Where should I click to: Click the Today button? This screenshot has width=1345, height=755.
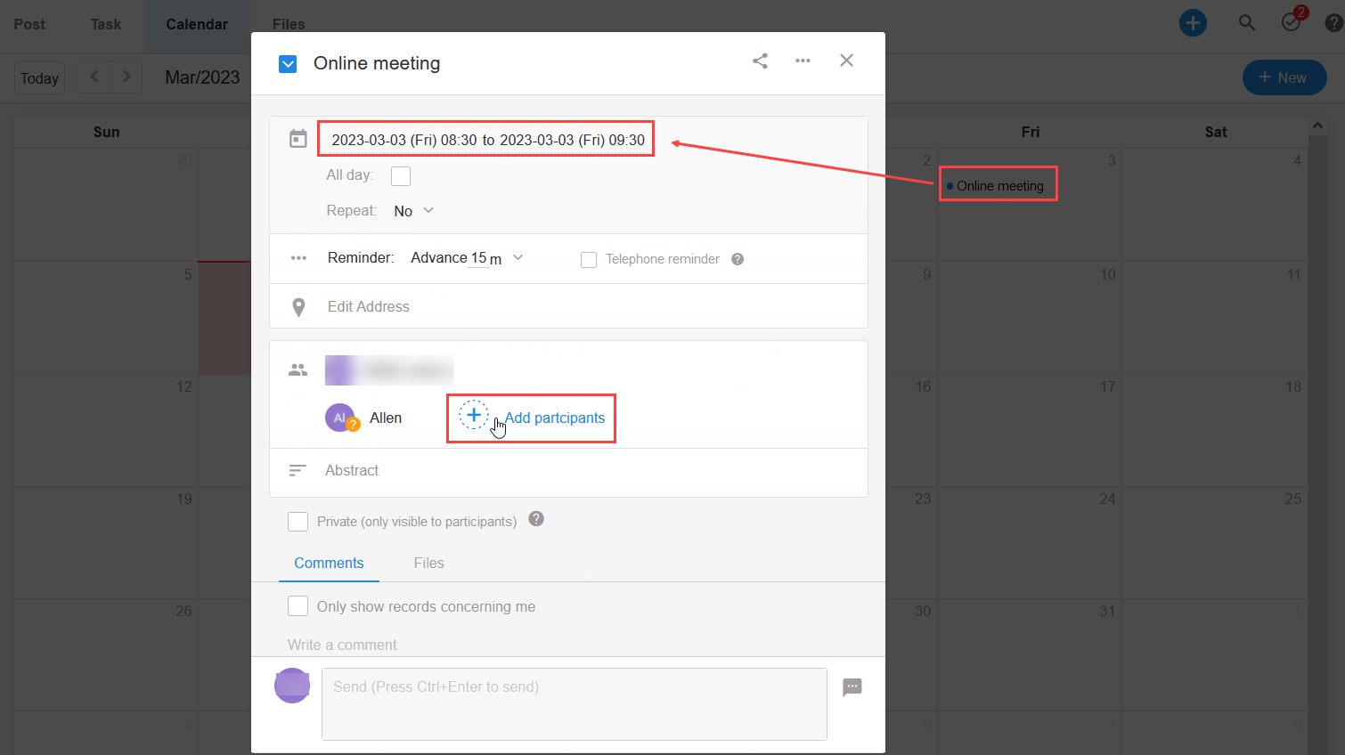coord(39,78)
